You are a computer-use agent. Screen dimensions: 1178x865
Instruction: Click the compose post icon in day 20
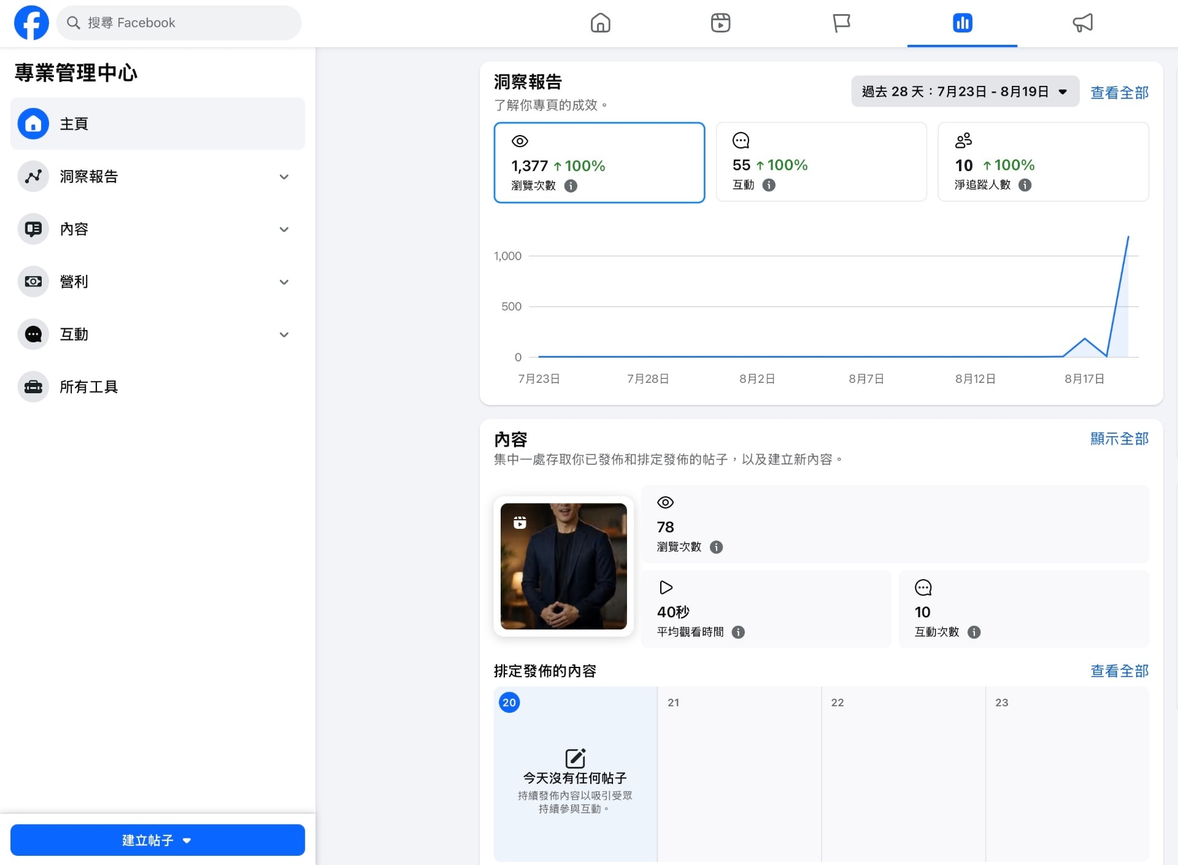(x=575, y=758)
